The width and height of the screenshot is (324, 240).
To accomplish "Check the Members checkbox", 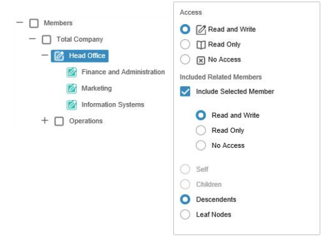I will (x=34, y=24).
